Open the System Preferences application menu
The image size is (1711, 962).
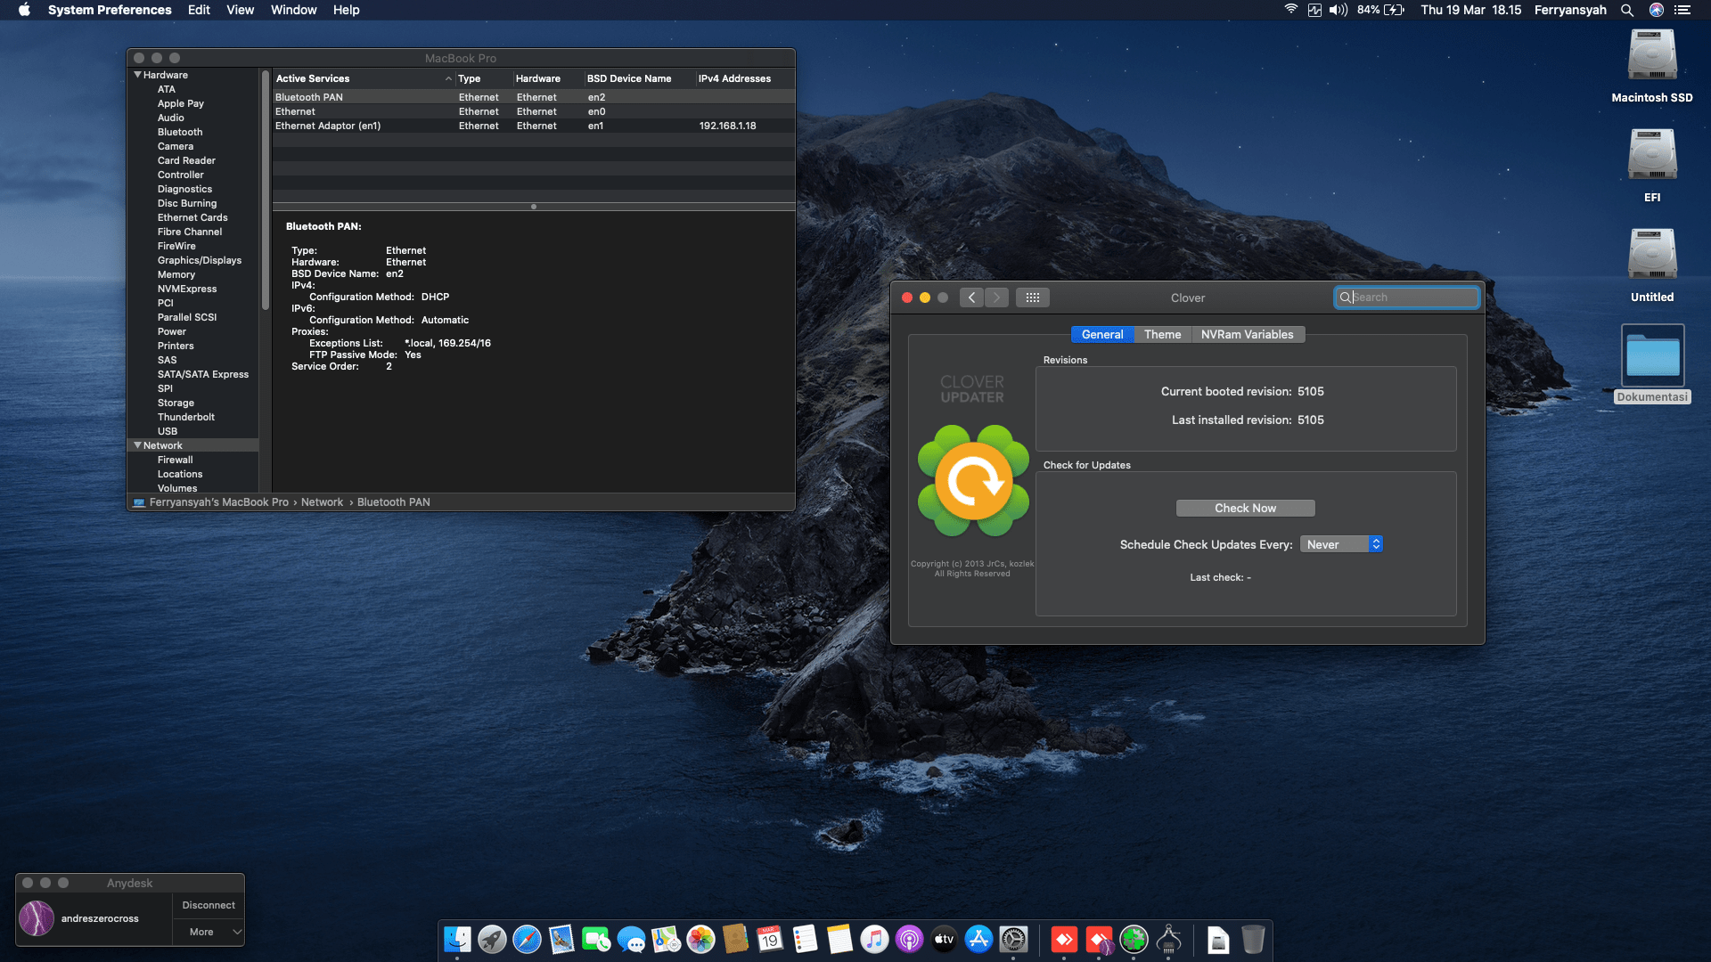pyautogui.click(x=110, y=10)
